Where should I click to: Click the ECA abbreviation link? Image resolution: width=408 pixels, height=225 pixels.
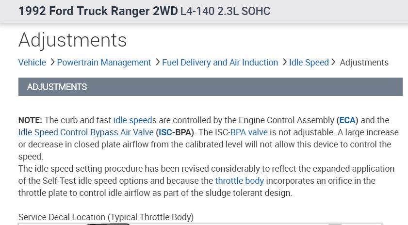click(347, 120)
